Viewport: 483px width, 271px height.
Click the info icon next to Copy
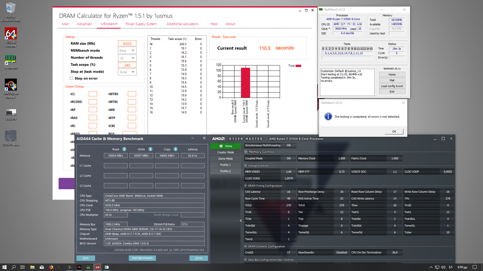tap(175, 149)
